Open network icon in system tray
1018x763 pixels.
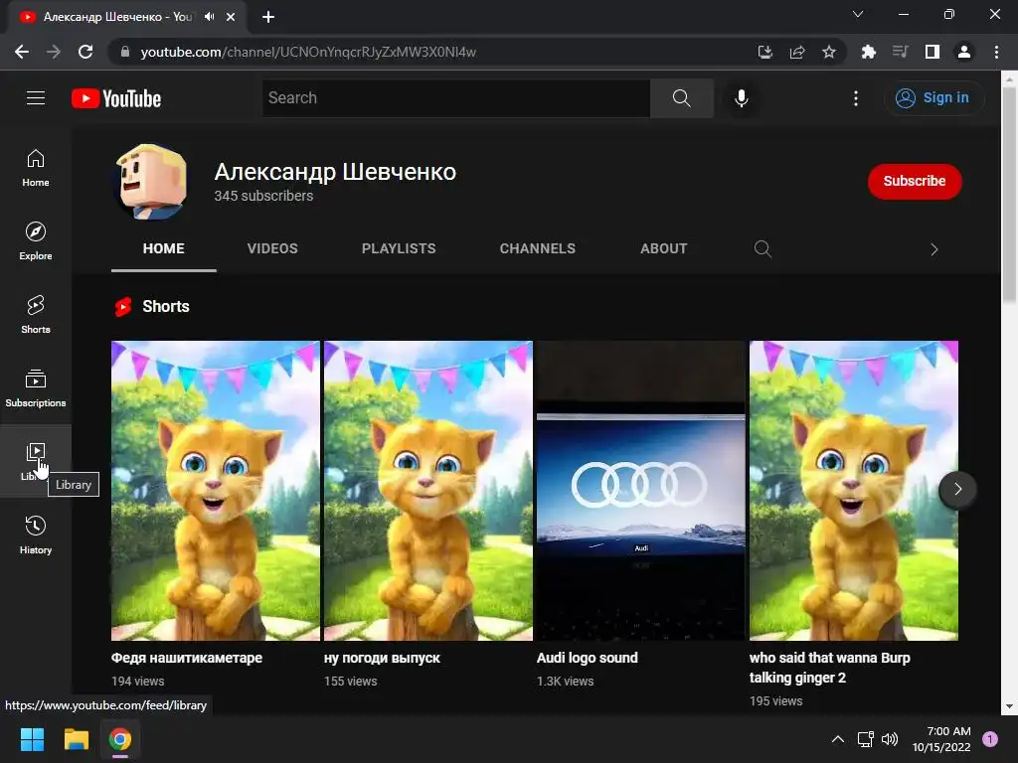(866, 739)
